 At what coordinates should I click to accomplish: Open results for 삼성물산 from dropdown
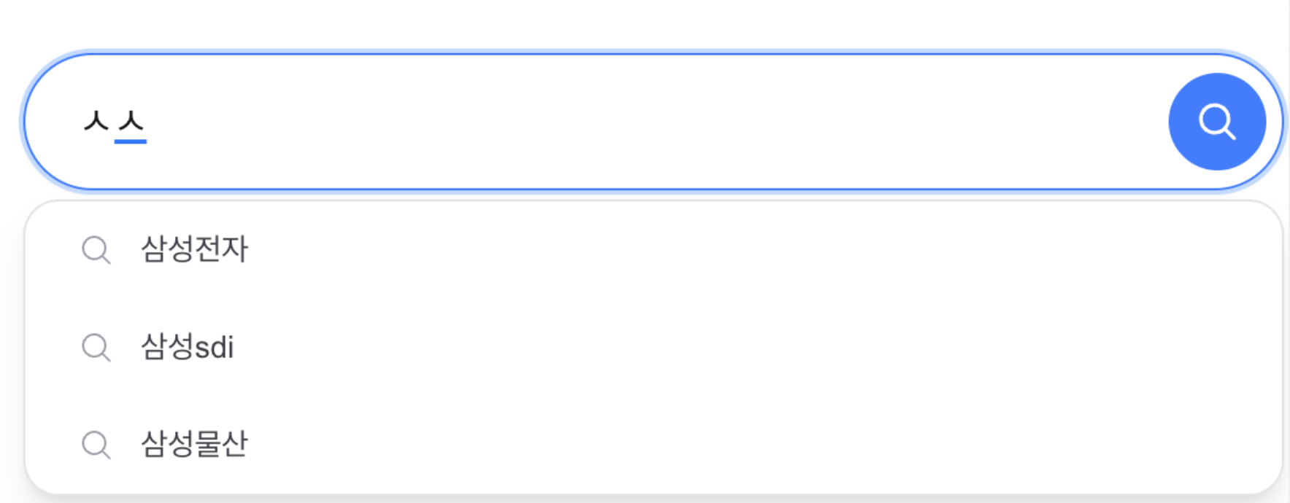pyautogui.click(x=195, y=444)
